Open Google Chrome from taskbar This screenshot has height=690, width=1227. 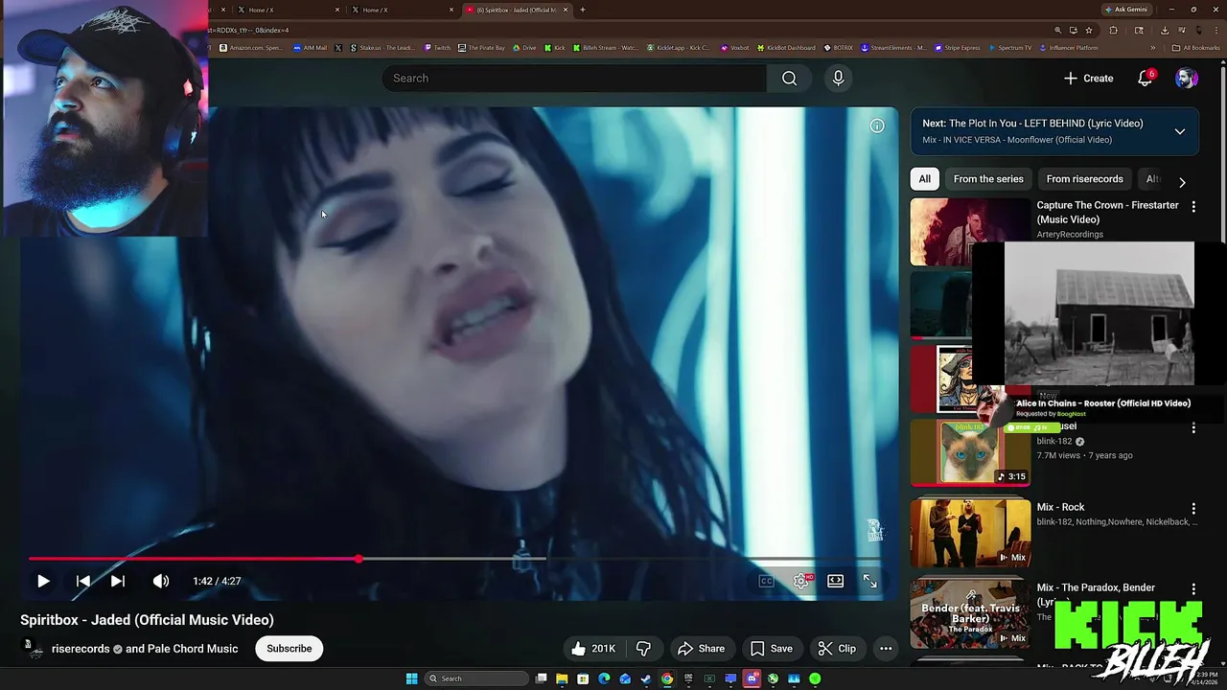click(x=667, y=678)
